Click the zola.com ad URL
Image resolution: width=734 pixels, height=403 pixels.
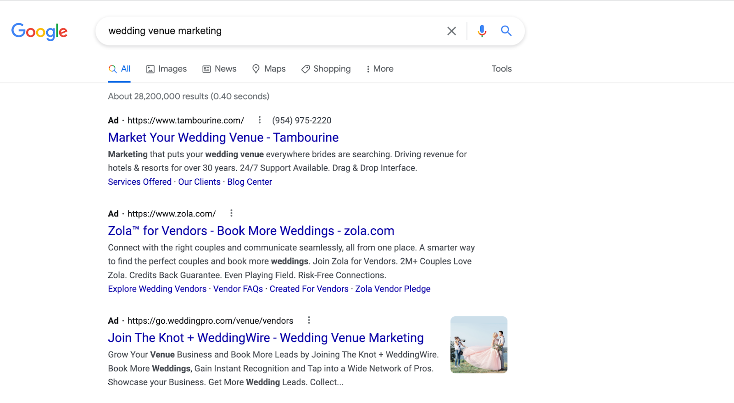172,214
